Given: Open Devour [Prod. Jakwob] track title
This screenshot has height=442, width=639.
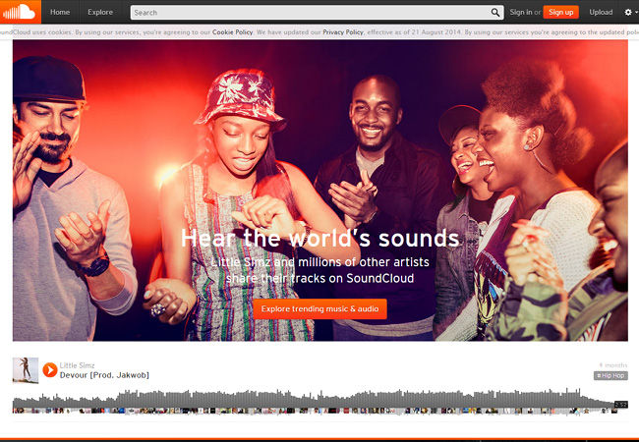Looking at the screenshot, I should [x=104, y=375].
